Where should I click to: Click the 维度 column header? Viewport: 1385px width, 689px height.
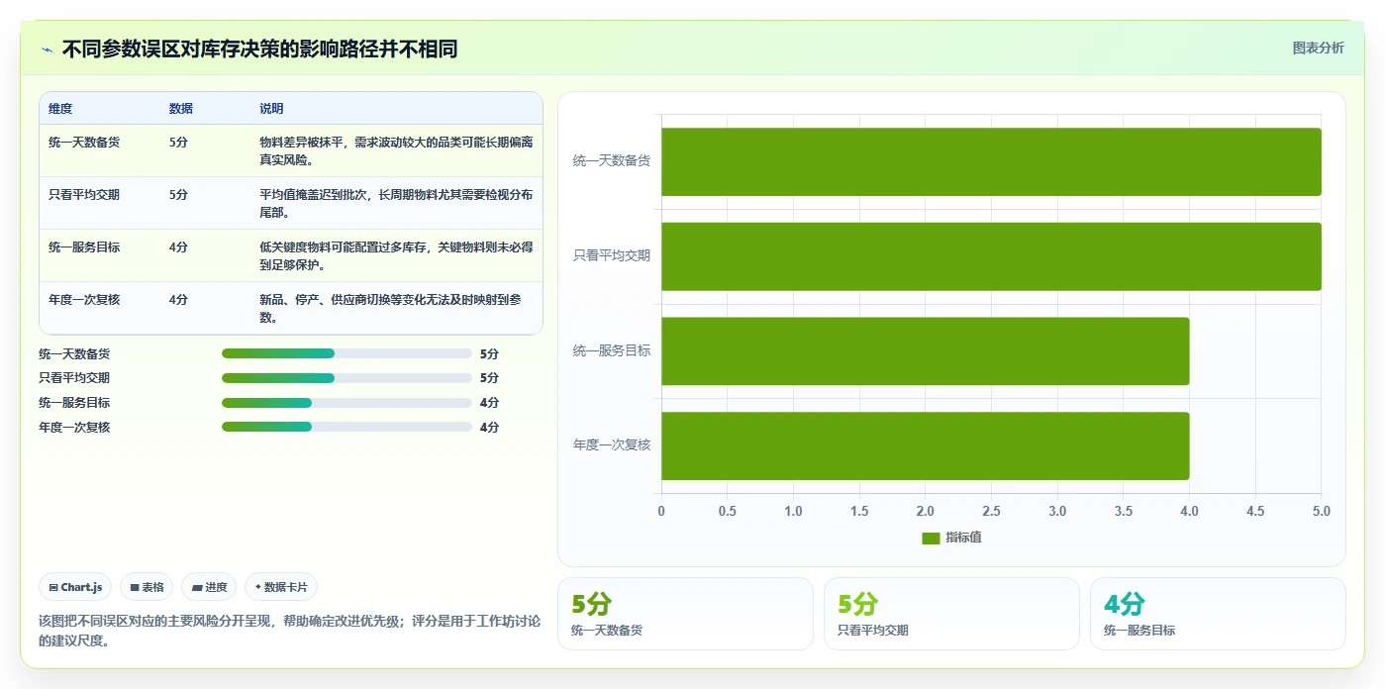pos(60,109)
